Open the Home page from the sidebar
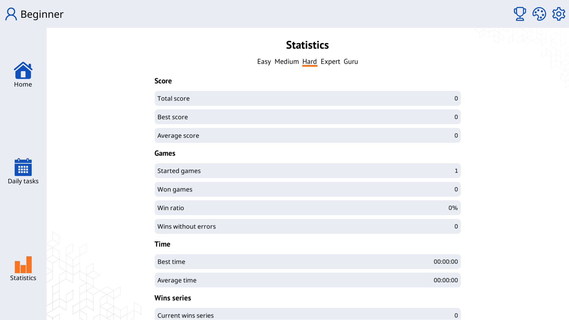Viewport: 569px width, 320px height. click(23, 74)
